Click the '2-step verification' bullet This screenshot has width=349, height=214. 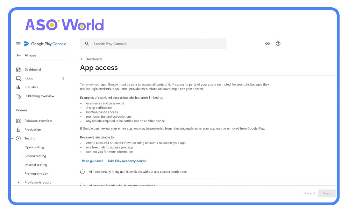point(99,108)
